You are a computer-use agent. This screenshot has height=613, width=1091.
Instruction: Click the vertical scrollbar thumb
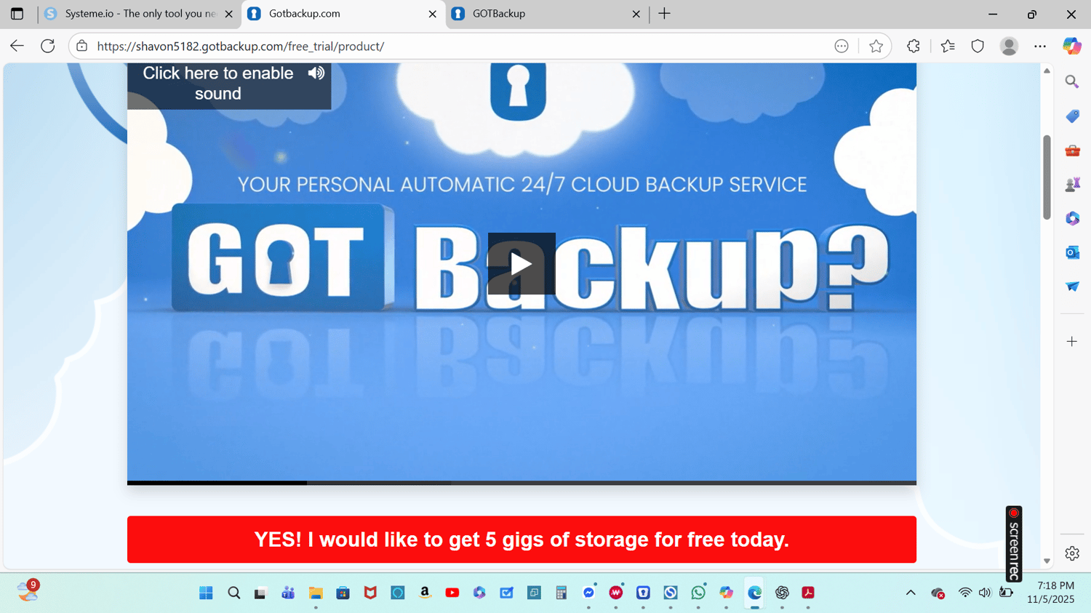[1047, 177]
